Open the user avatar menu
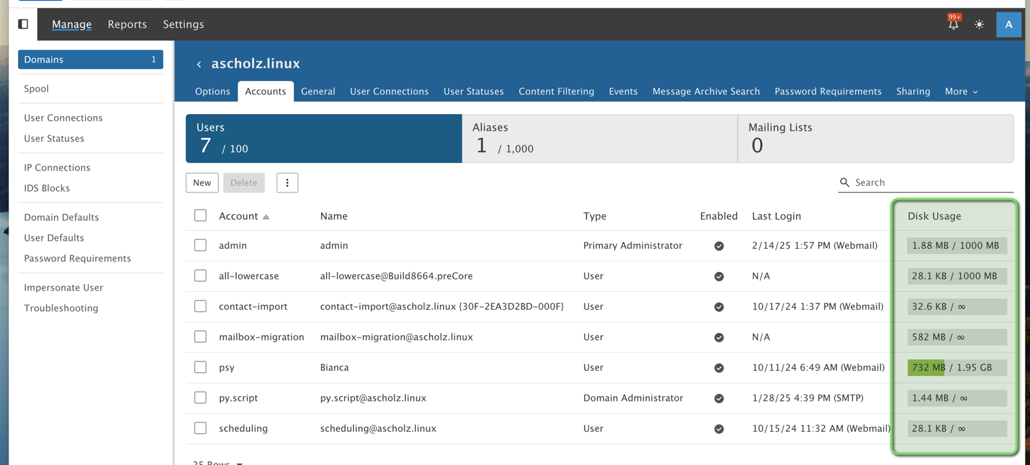This screenshot has height=465, width=1030. (x=1008, y=25)
